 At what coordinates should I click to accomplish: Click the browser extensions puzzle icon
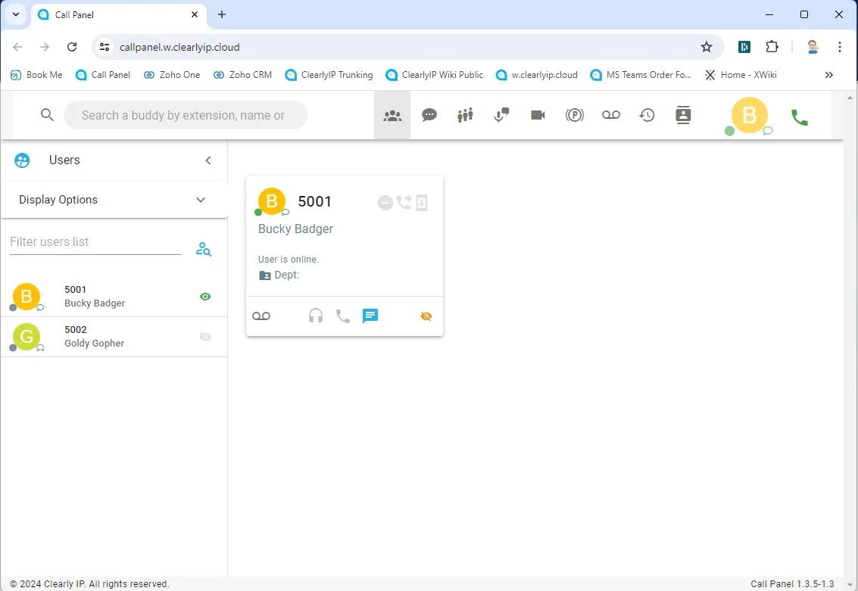pyautogui.click(x=772, y=47)
